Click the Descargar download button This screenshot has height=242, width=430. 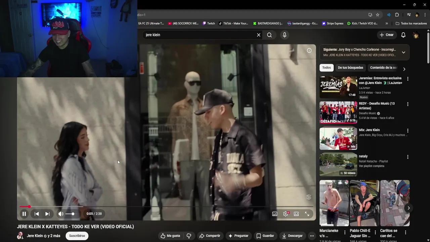pyautogui.click(x=292, y=236)
